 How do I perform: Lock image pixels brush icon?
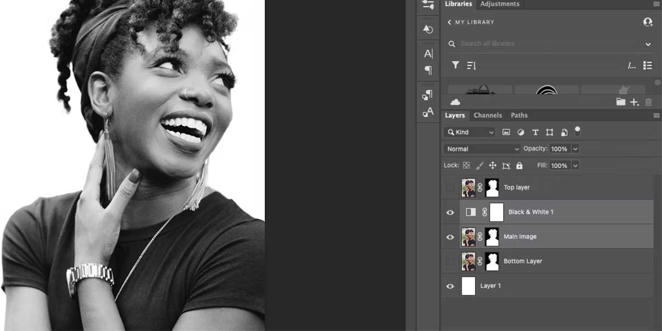coord(479,165)
